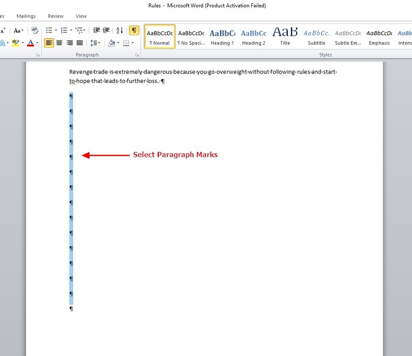This screenshot has width=412, height=356.
Task: Click the Clear Formatting icon
Action: tap(34, 30)
